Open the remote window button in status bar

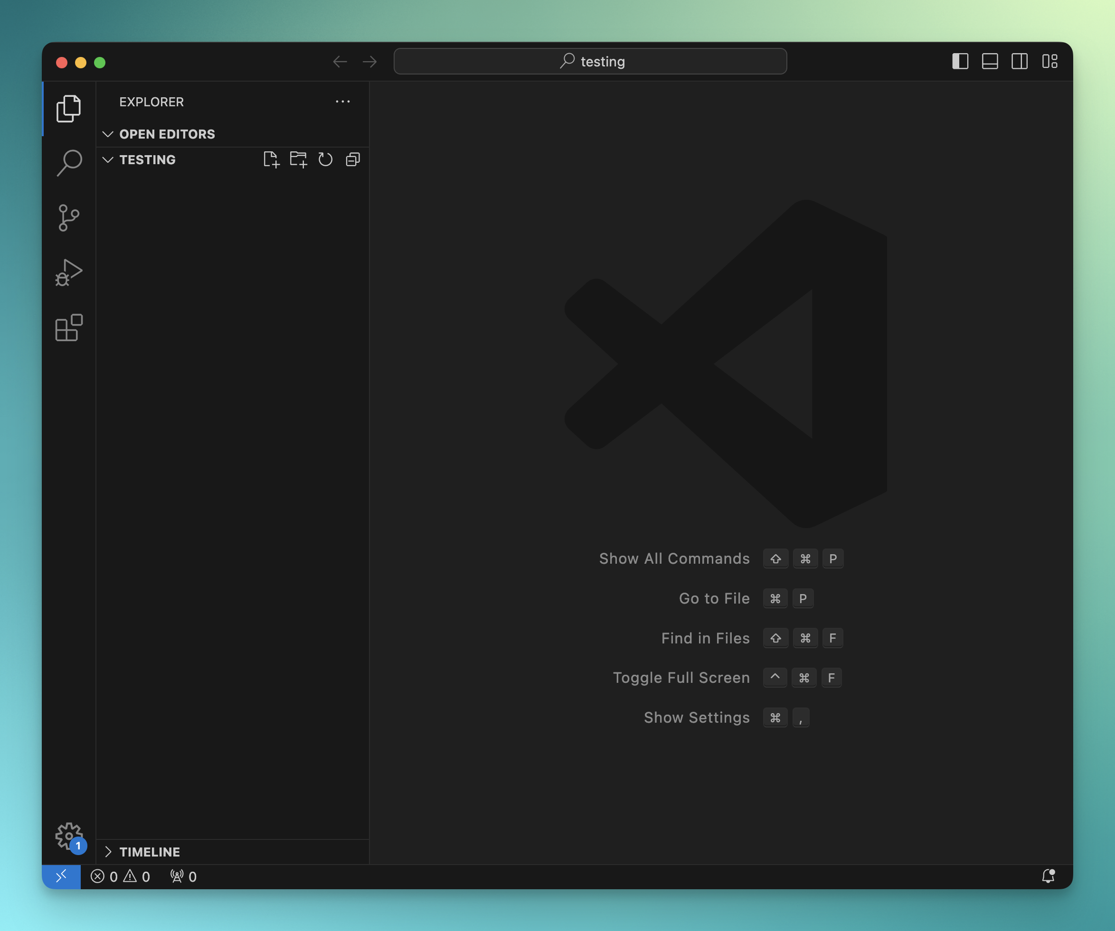pyautogui.click(x=62, y=877)
